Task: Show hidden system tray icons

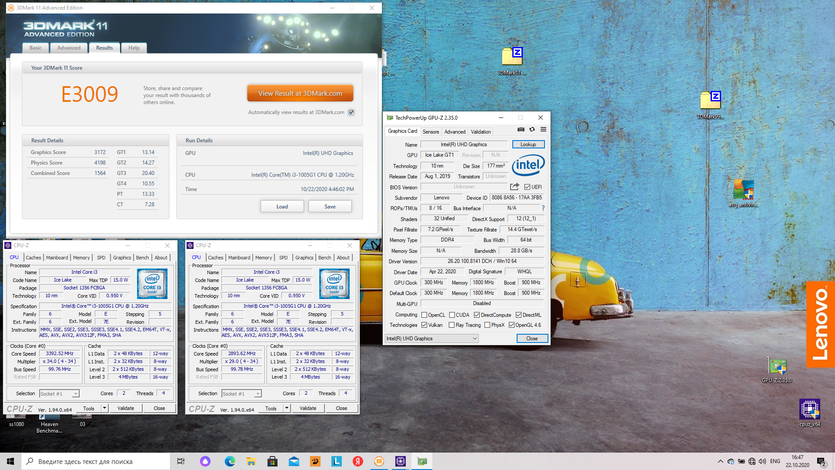Action: (721, 461)
